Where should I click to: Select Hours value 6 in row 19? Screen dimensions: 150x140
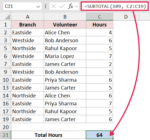(100, 119)
